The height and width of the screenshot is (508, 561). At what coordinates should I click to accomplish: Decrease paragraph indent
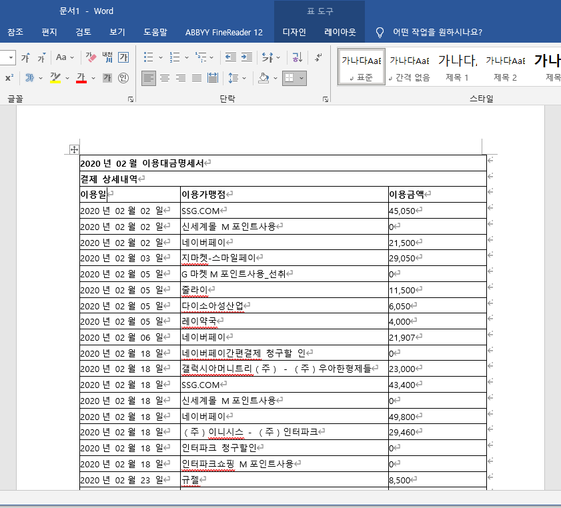tap(230, 57)
